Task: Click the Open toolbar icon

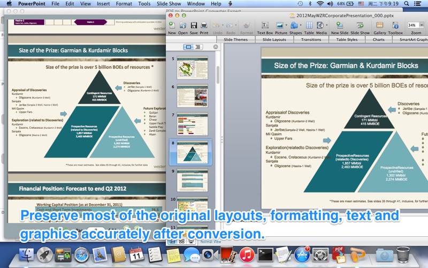Action: click(x=182, y=26)
